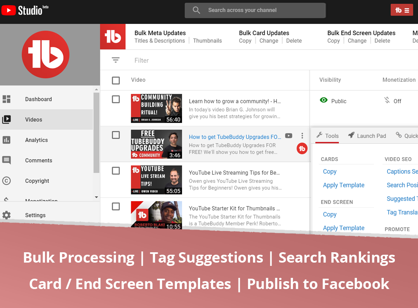This screenshot has height=308, width=418.
Task: Click the Launch Pad rocket icon
Action: (351, 135)
